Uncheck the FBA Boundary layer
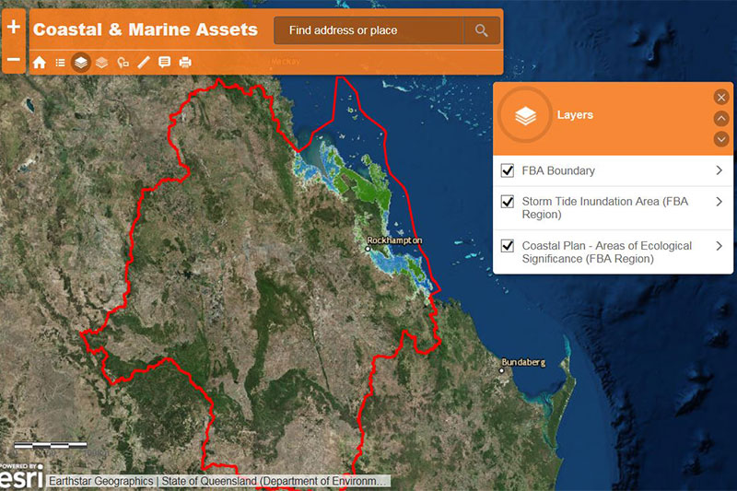The height and width of the screenshot is (491, 737). coord(508,170)
